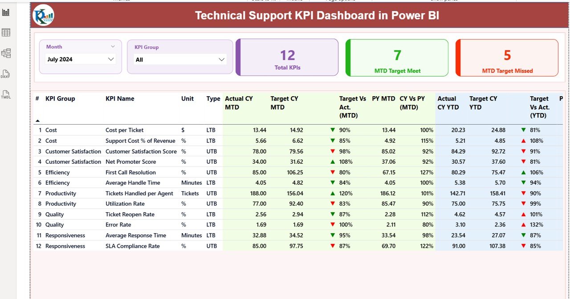The image size is (570, 299).
Task: Open the TMDL view icon
Action: click(x=6, y=94)
